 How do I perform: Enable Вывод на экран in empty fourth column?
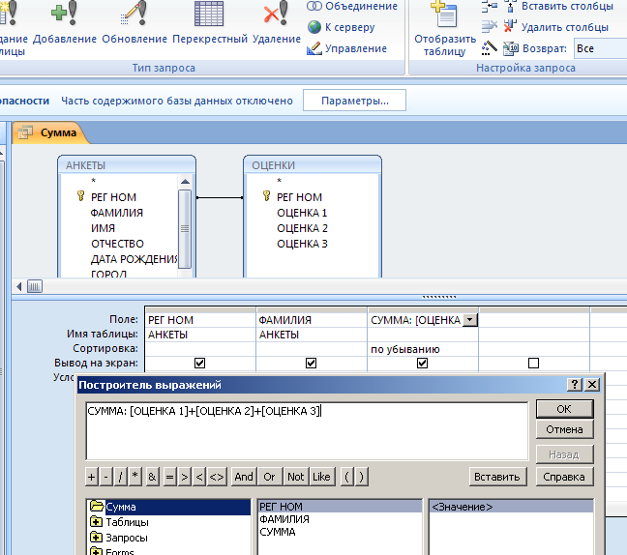coord(533,363)
